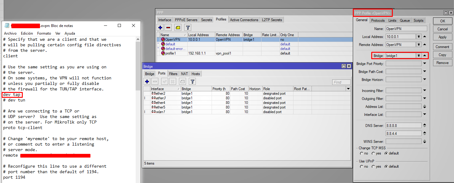Select 'default' for Use UPnP
Screen dimensions: 454x183
(386, 166)
